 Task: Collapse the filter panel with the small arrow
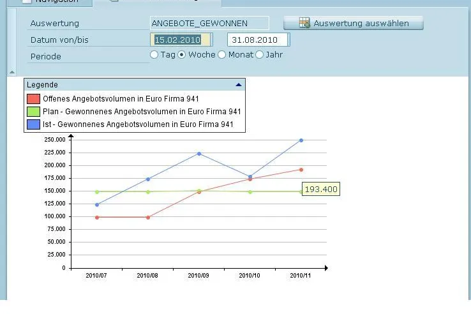[x=12, y=72]
